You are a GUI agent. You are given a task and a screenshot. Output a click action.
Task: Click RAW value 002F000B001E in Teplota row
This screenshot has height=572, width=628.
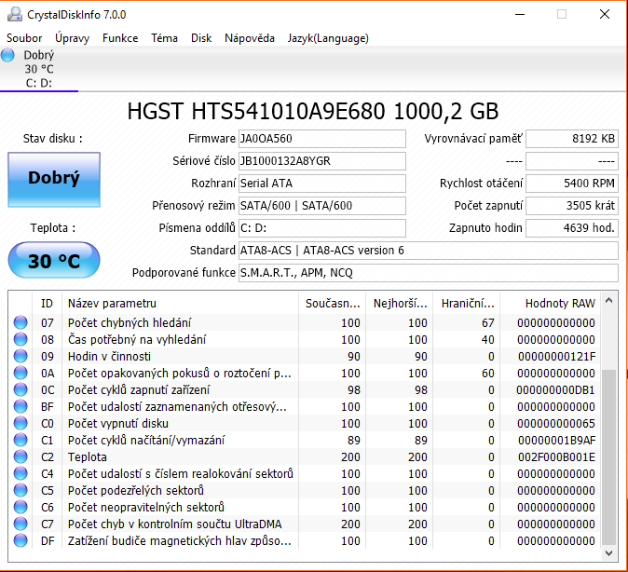tap(556, 457)
